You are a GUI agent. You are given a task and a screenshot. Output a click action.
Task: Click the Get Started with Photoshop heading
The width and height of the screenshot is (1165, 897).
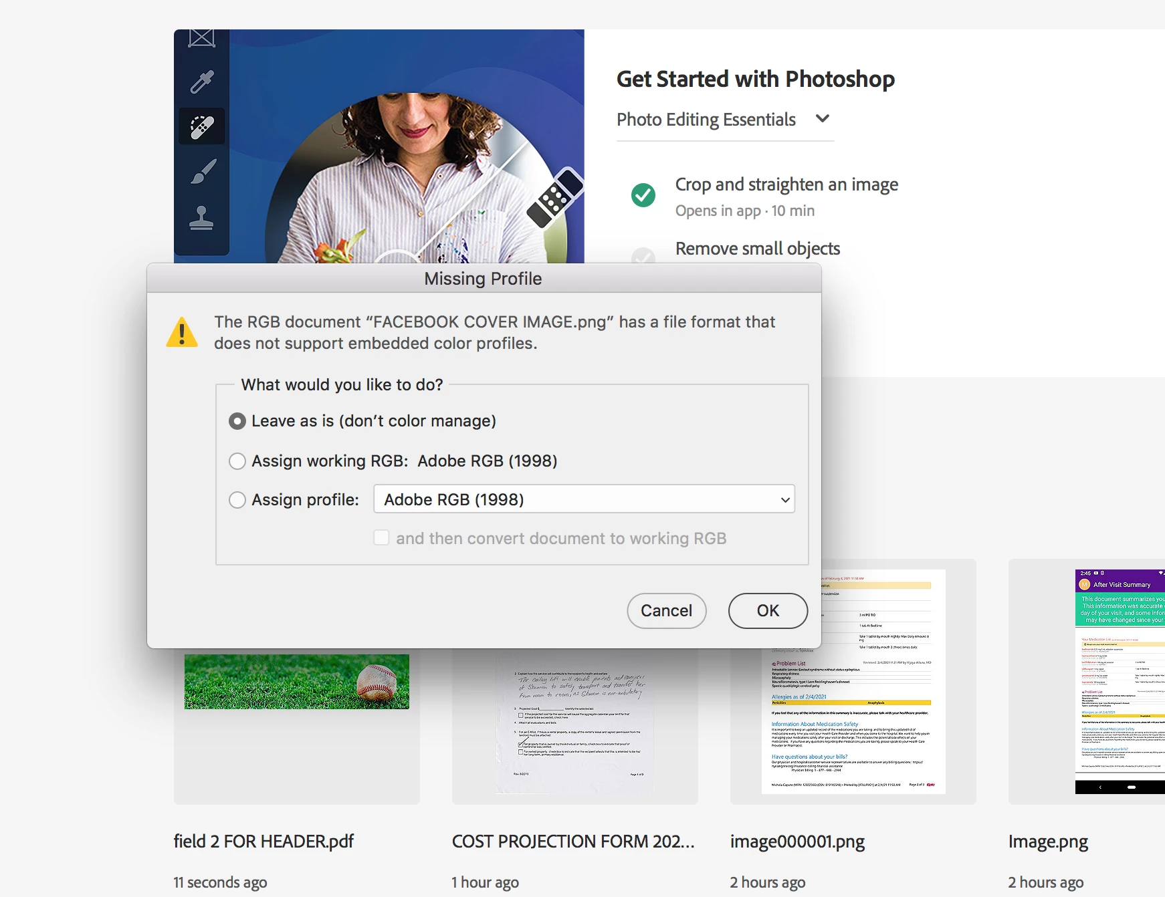click(x=756, y=79)
